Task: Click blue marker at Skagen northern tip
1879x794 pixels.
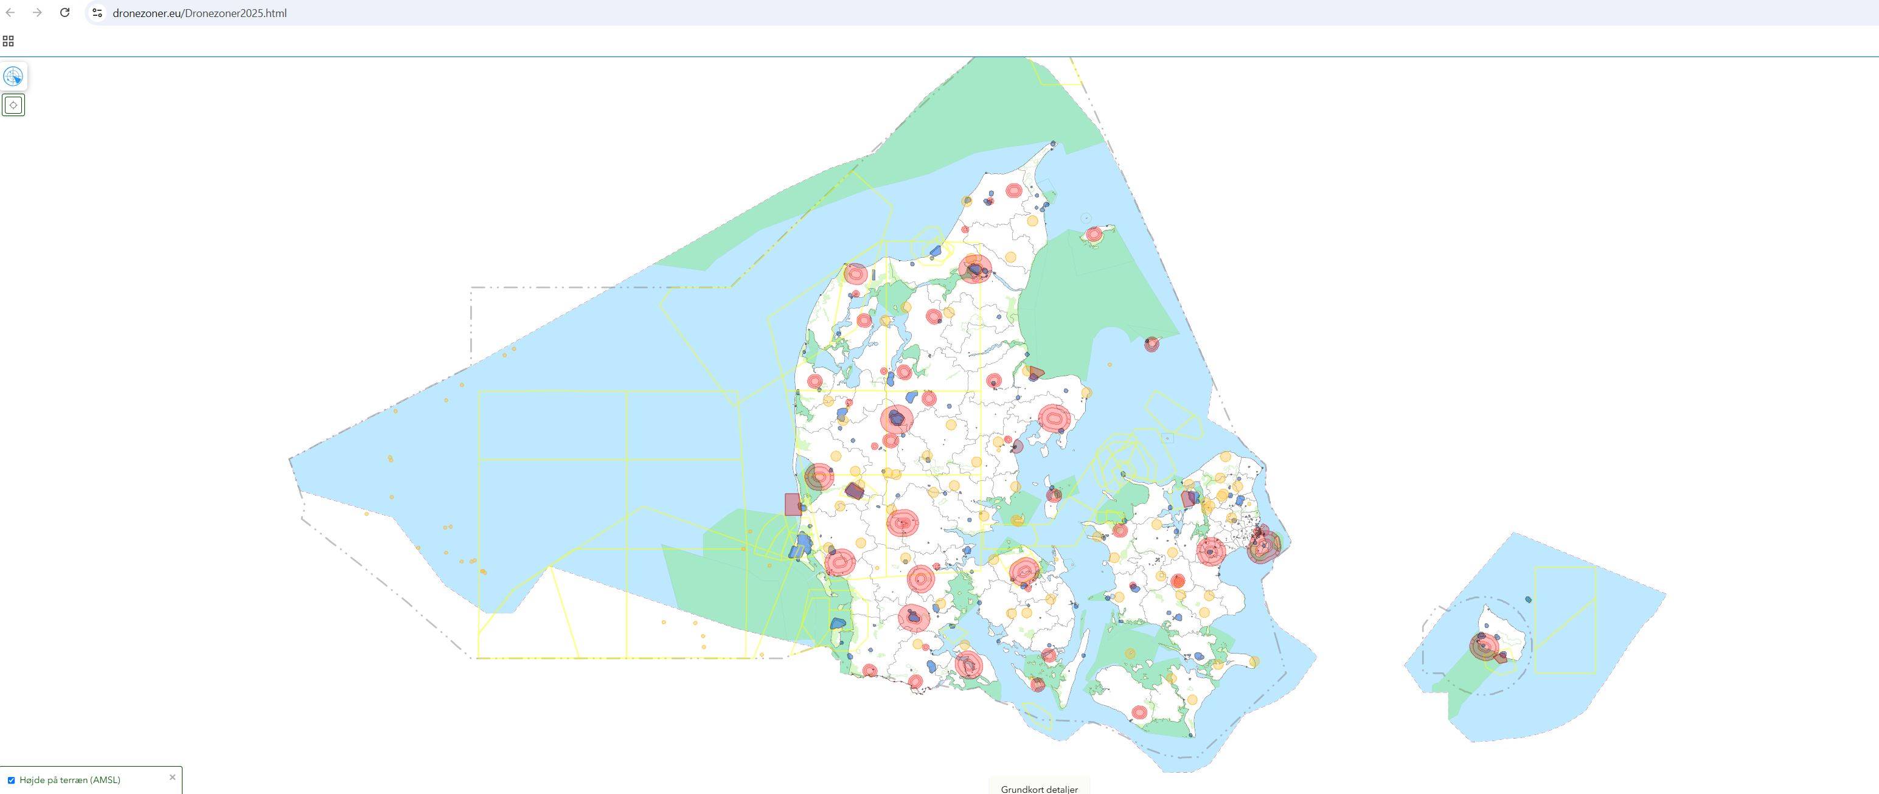Action: click(1052, 143)
